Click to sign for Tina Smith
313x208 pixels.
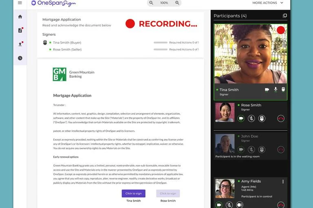[x=134, y=193]
